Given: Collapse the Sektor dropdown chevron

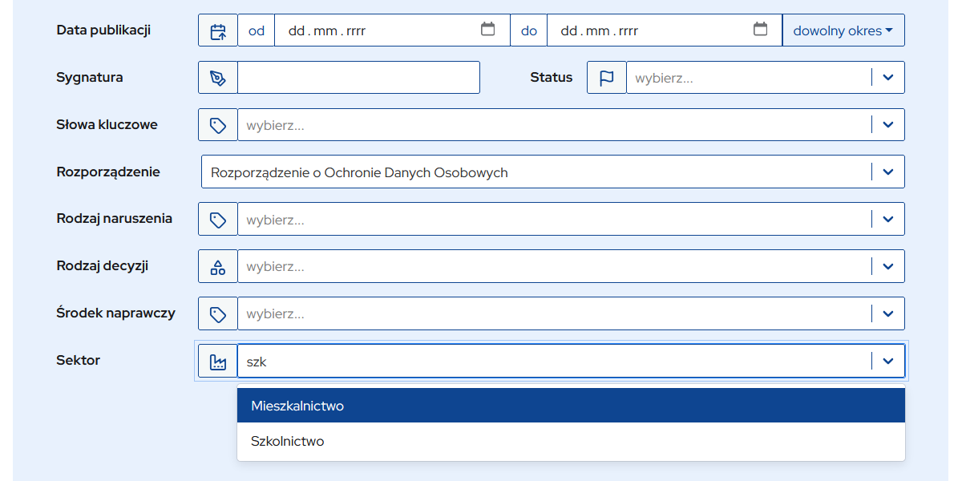Looking at the screenshot, I should point(887,361).
